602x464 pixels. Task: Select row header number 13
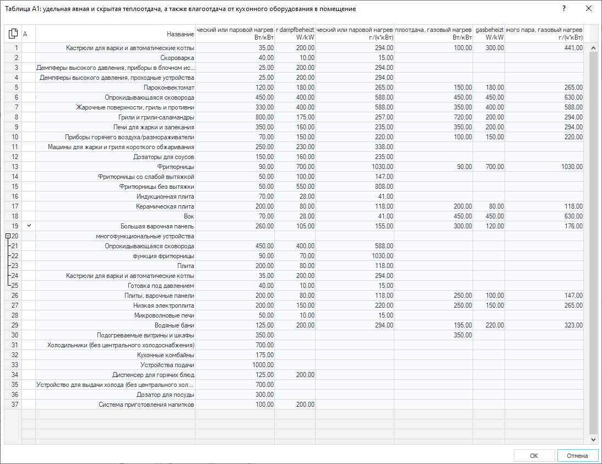[x=13, y=167]
